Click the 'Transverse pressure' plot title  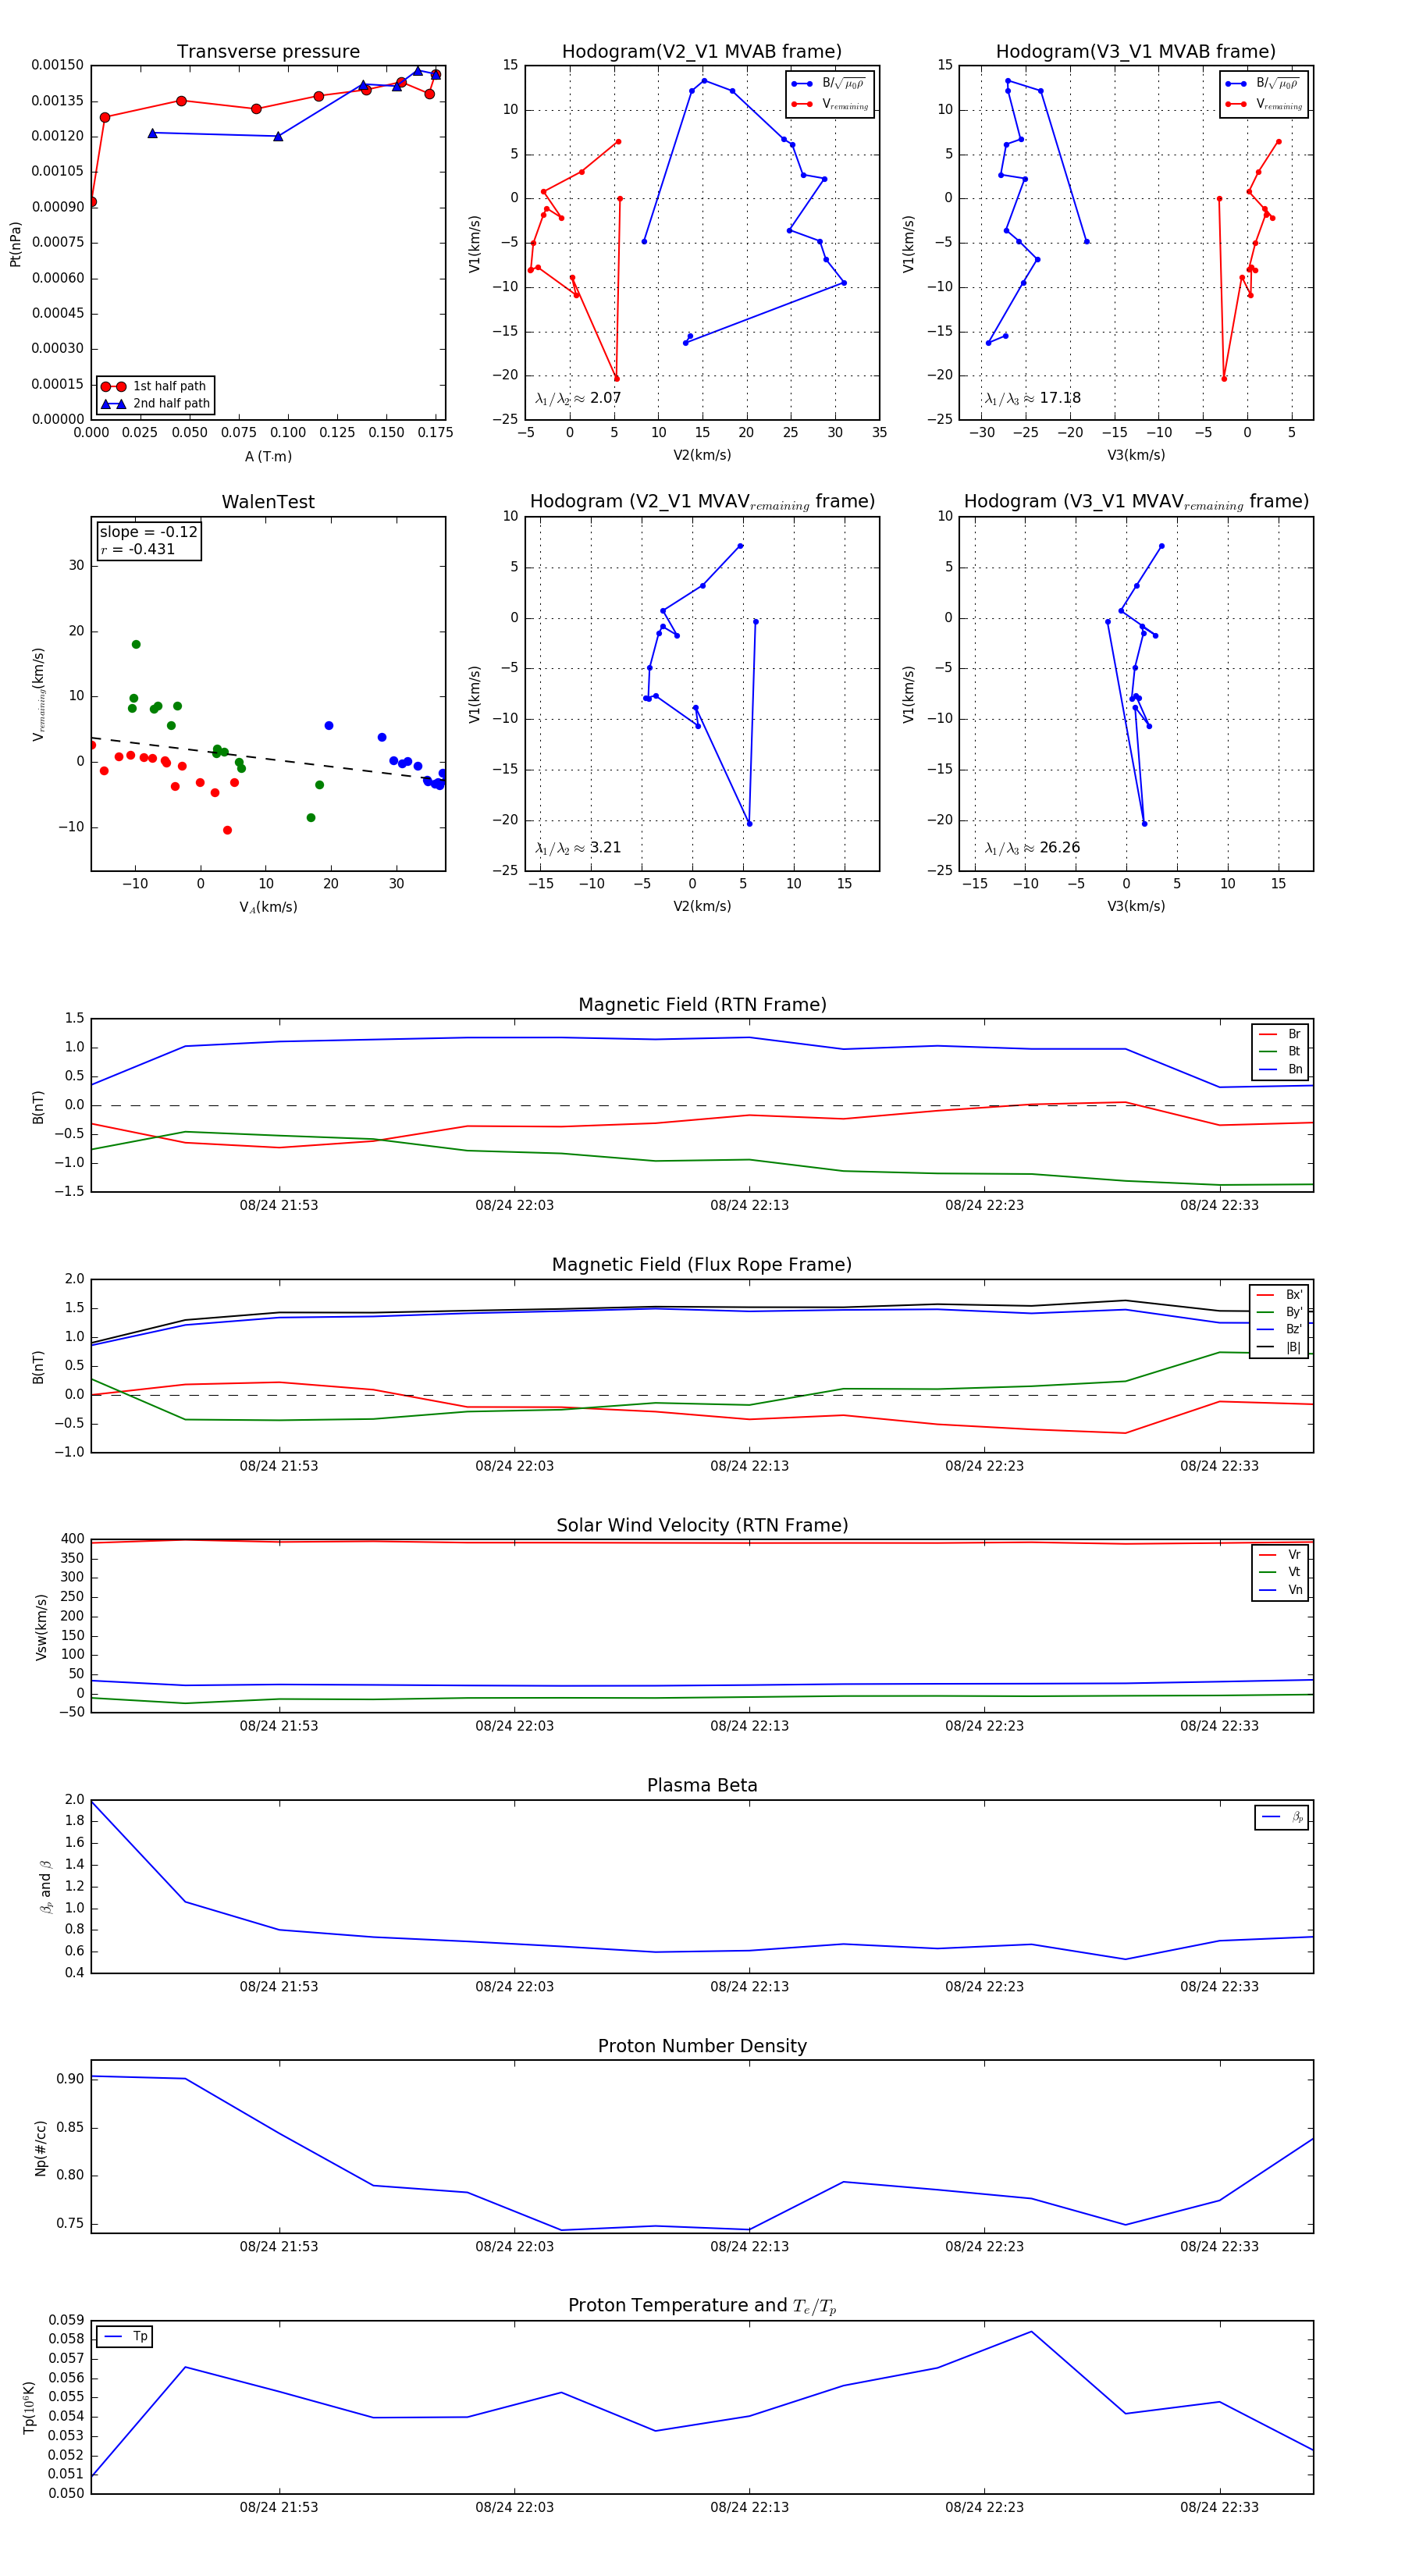click(268, 52)
